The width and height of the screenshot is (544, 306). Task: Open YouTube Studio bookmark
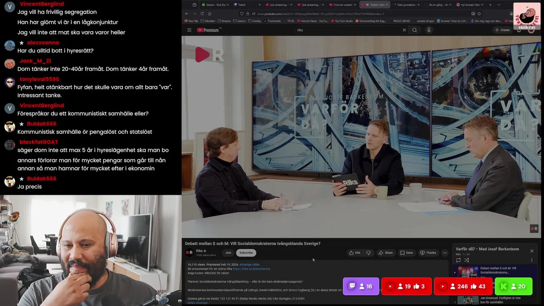click(x=342, y=21)
